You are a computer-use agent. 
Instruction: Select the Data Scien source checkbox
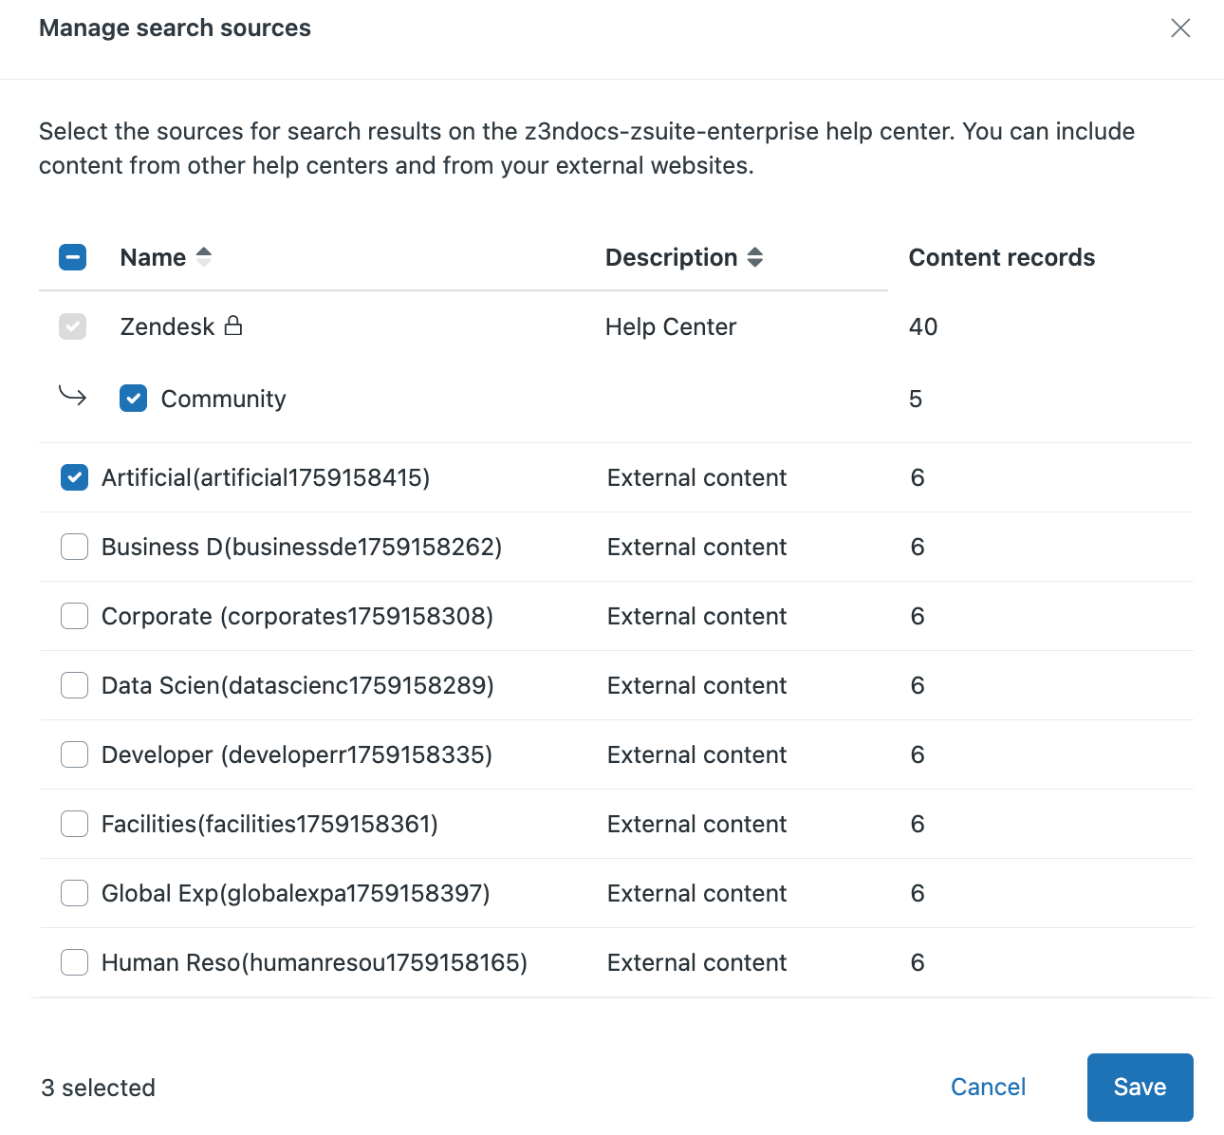pyautogui.click(x=74, y=685)
